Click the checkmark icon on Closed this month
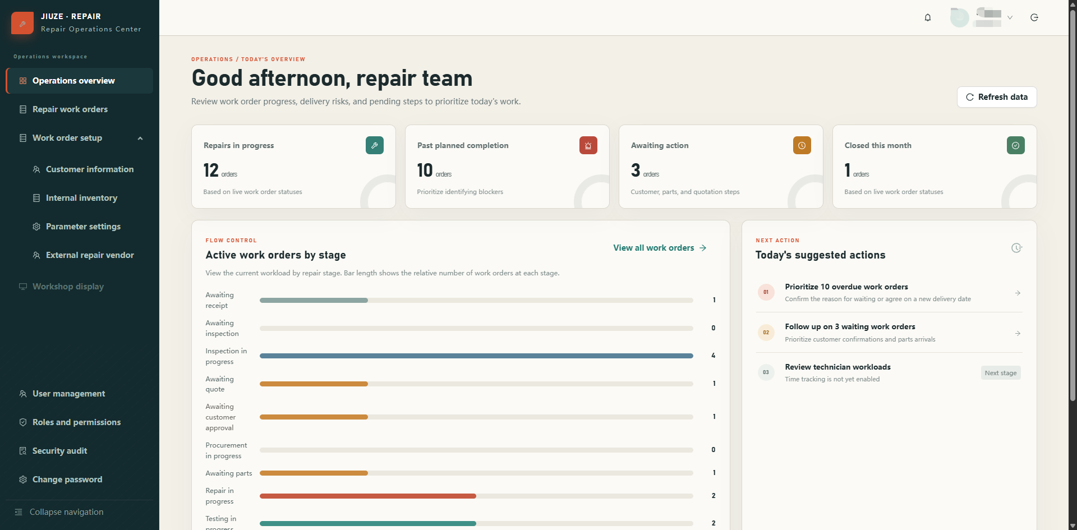 1016,145
